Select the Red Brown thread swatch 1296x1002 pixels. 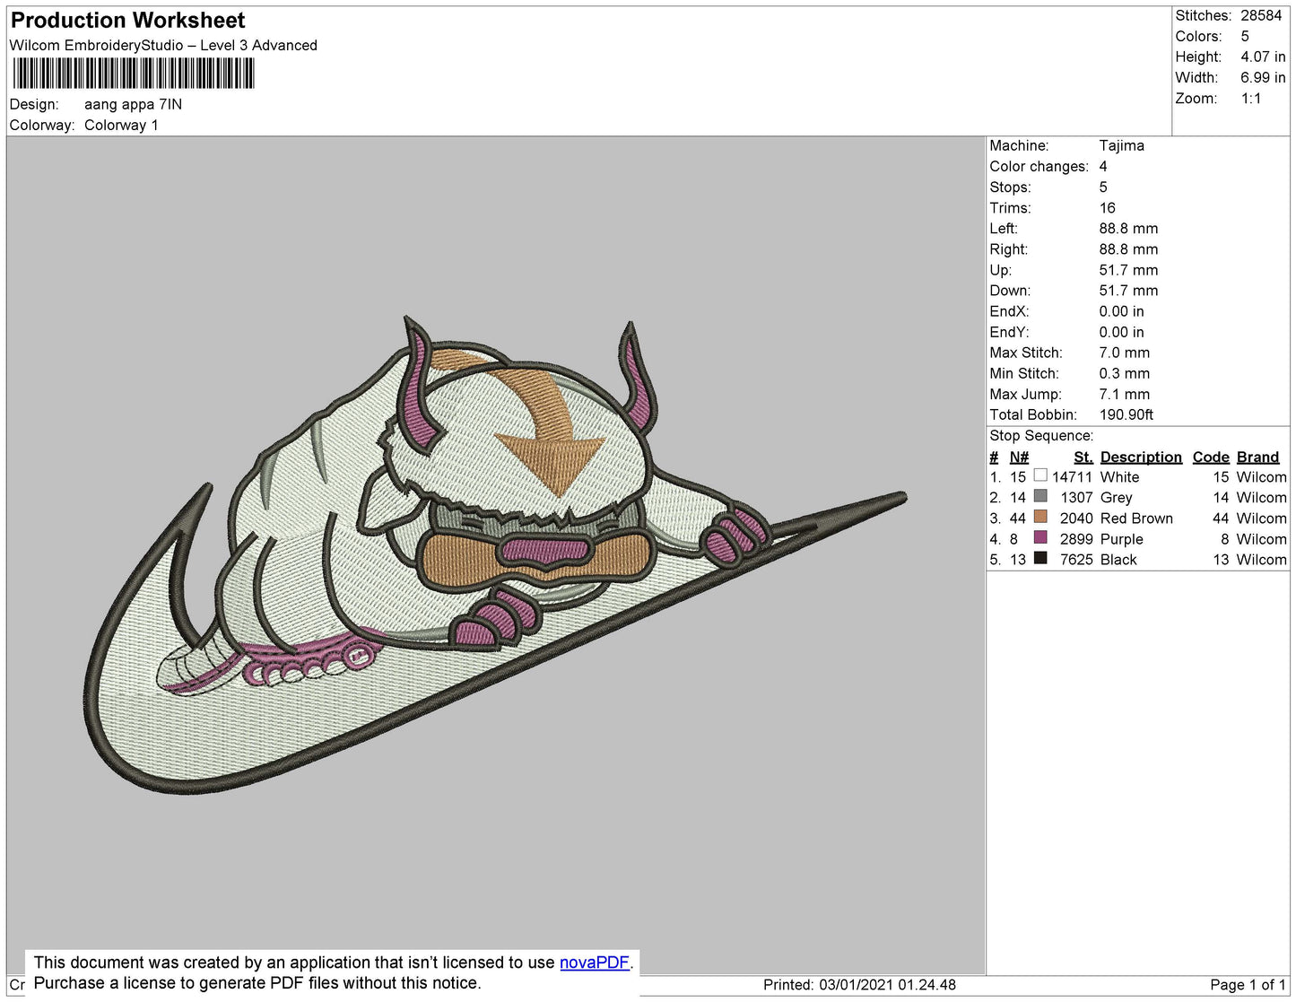tap(1040, 518)
